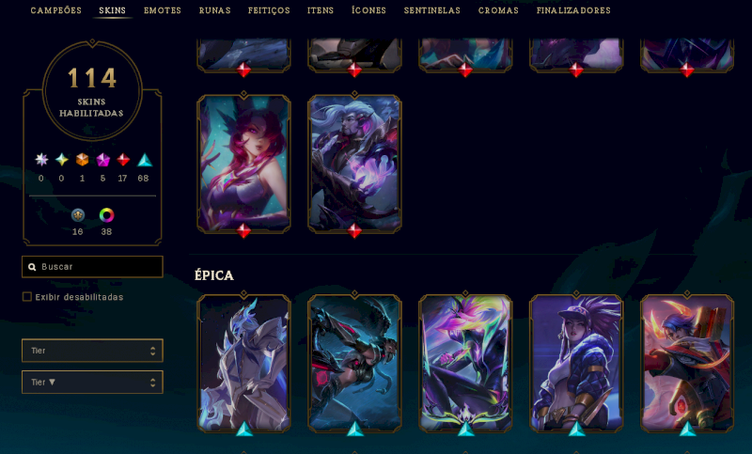The width and height of the screenshot is (752, 454).
Task: Select the white armored Épica skin card
Action: click(x=243, y=363)
